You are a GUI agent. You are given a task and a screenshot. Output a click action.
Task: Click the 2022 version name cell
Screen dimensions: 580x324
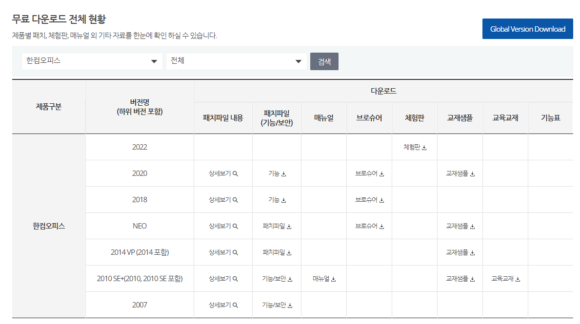click(x=140, y=147)
